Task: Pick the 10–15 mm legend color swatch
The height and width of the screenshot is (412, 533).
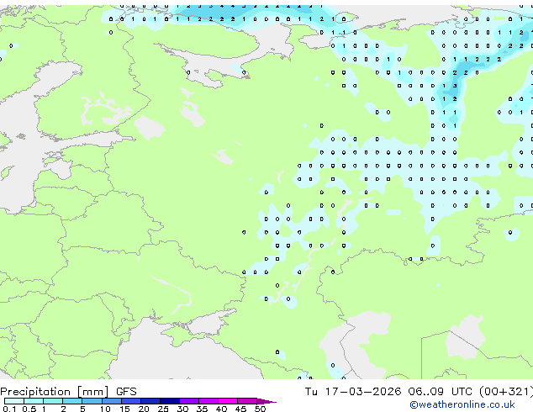Action: coord(112,401)
